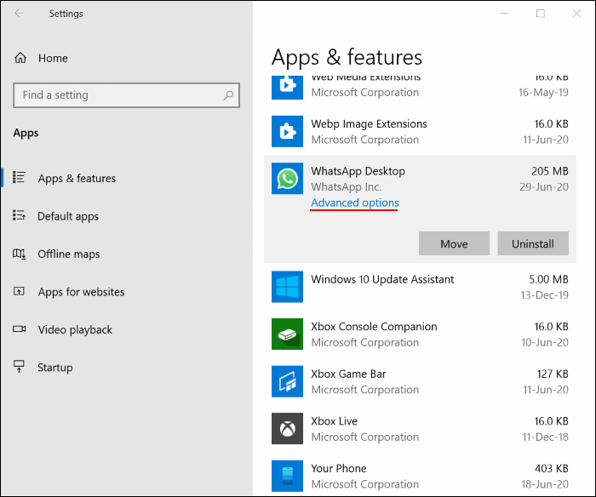Open the Home icon in sidebar

[x=20, y=58]
